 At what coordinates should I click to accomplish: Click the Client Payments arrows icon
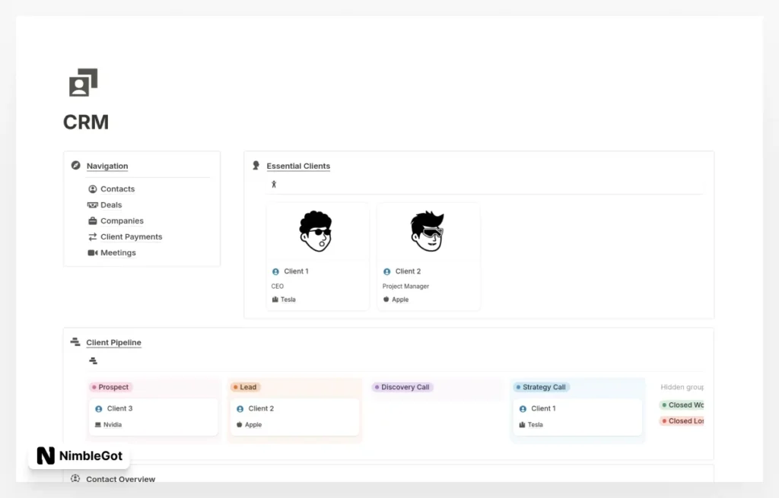[x=93, y=237]
